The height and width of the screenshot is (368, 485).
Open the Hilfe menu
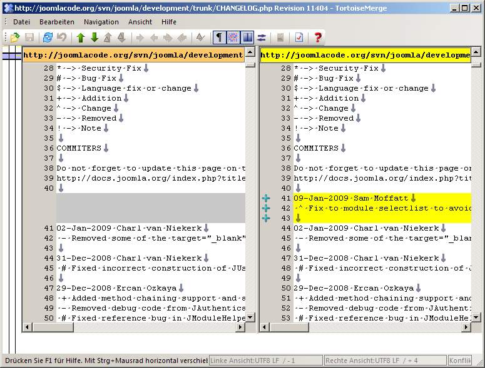(x=169, y=22)
